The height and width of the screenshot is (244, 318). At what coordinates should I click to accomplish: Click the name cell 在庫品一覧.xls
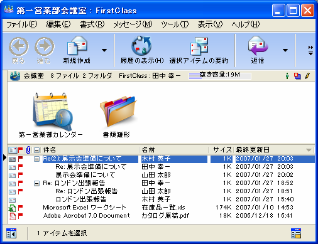coord(163,208)
